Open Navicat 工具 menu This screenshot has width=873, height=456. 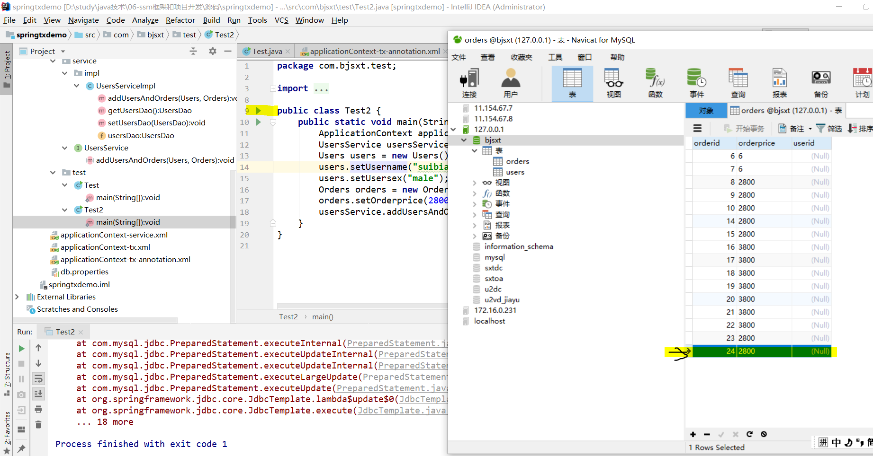point(555,57)
